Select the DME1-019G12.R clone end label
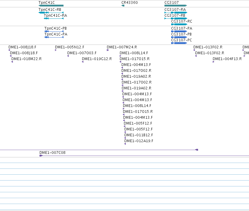 pyautogui.click(x=97, y=59)
